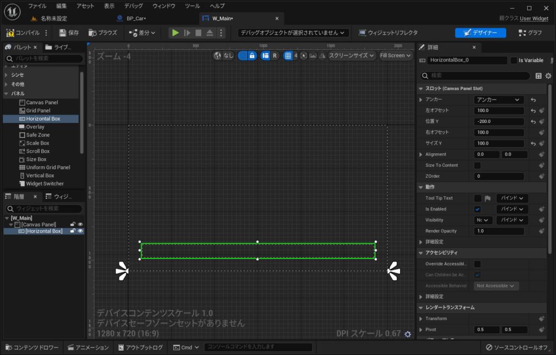Screen dimensions: 556x355
Task: Reset the アンカー property to default
Action: click(533, 99)
